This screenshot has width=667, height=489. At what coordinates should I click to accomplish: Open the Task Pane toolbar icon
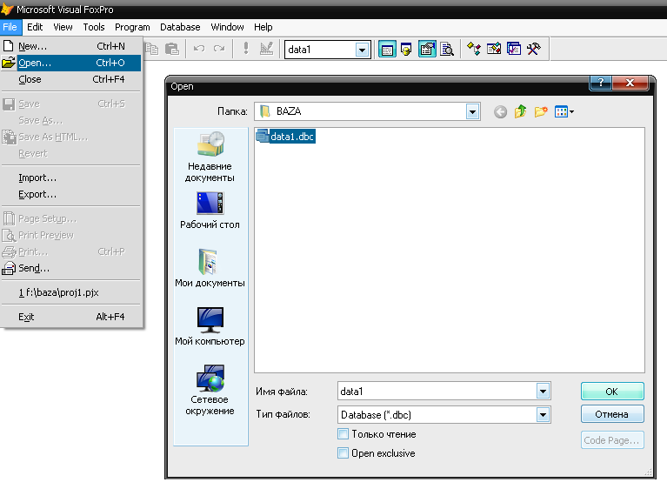click(514, 49)
